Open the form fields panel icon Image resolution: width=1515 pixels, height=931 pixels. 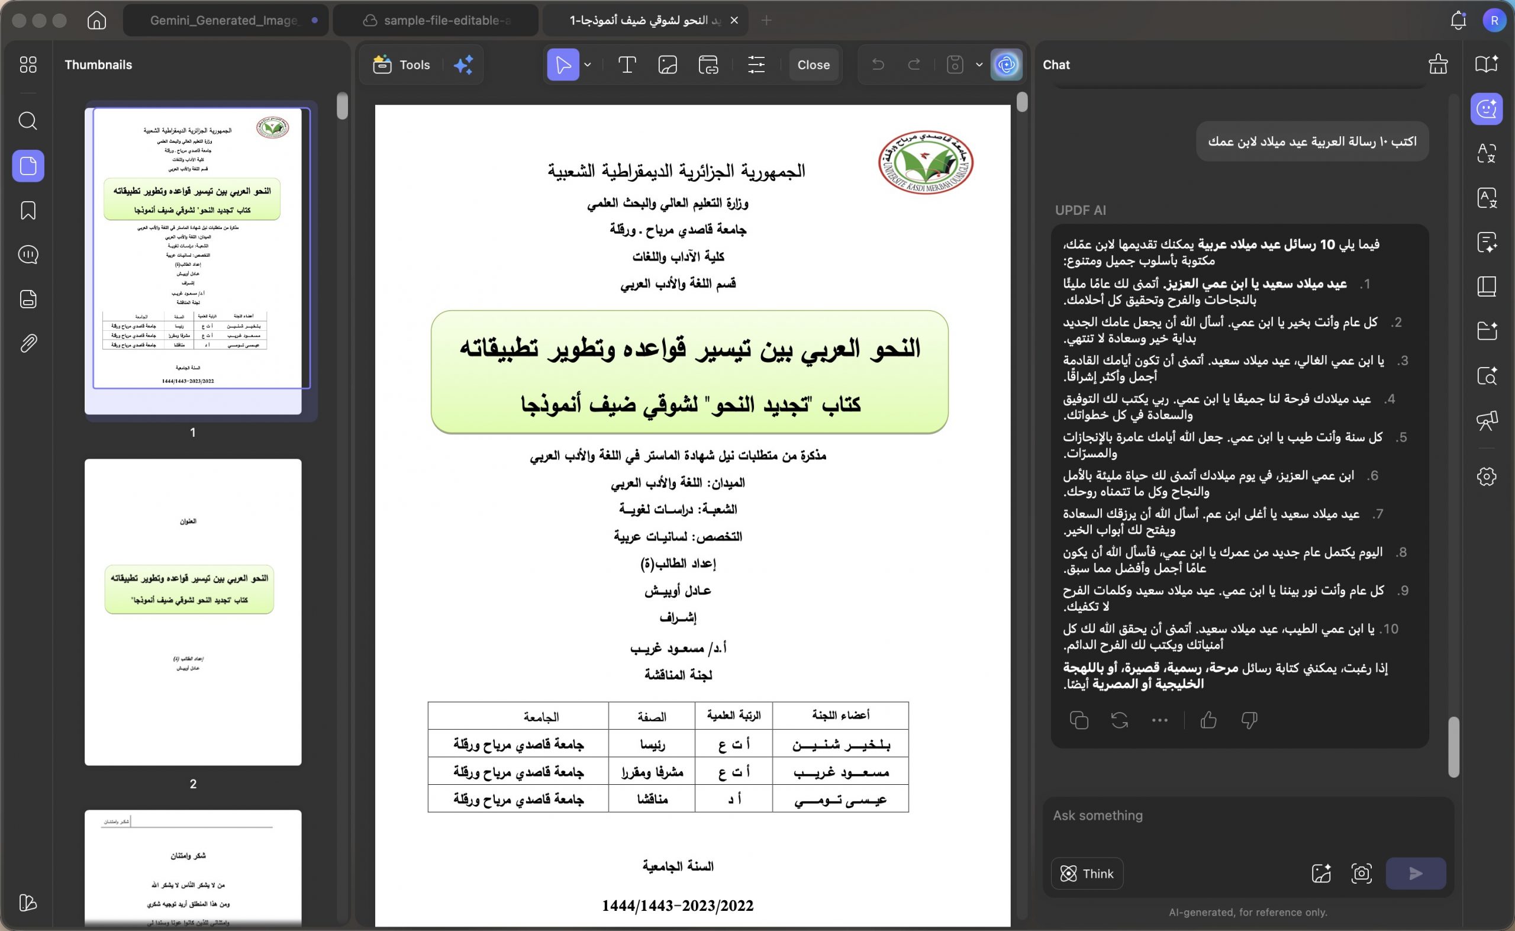28,299
